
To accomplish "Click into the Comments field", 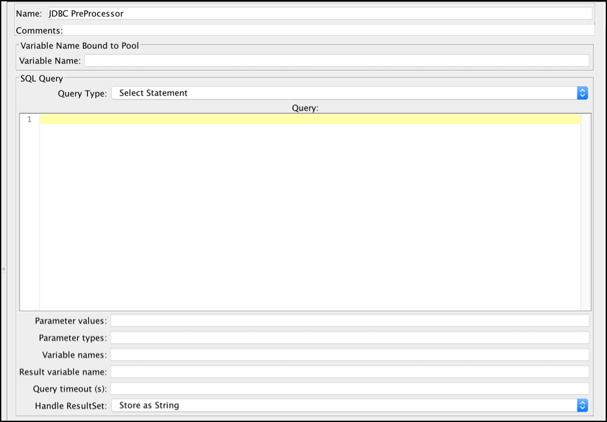I will 329,31.
